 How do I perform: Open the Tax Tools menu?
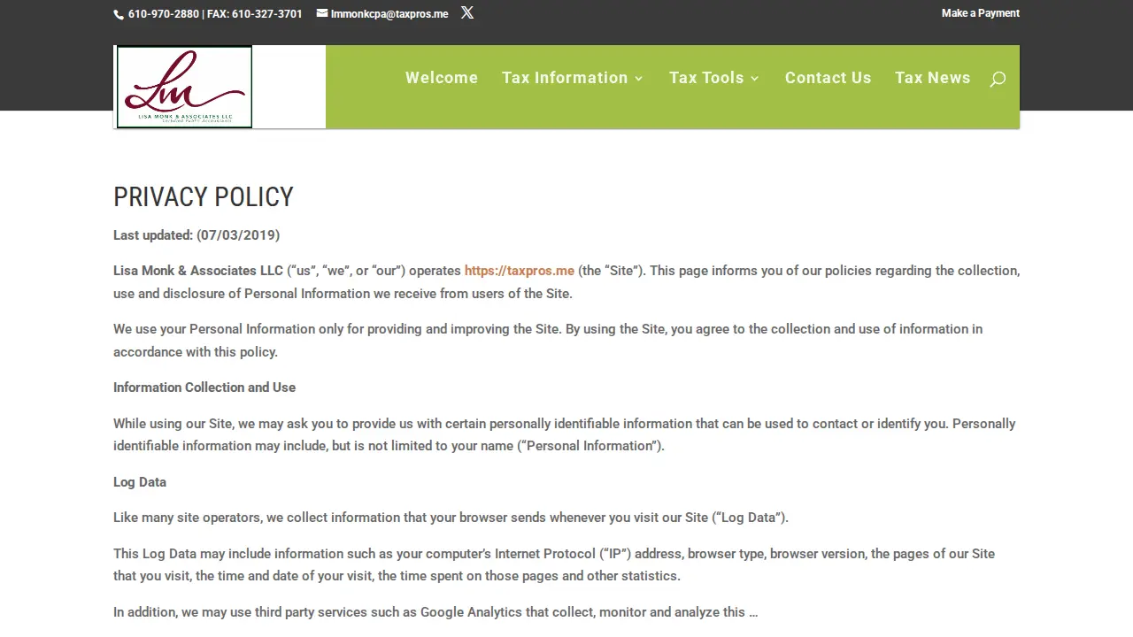click(x=706, y=78)
